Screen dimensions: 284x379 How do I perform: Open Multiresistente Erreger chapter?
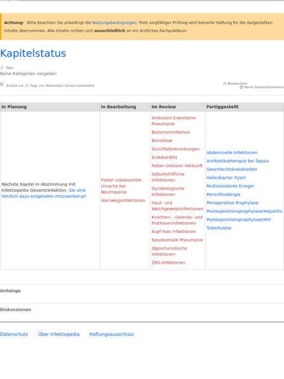(x=230, y=186)
